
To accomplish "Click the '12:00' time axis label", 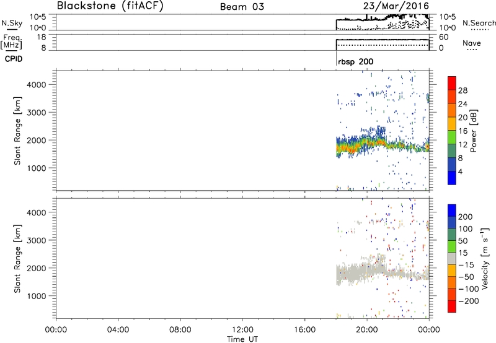I will pos(242,330).
